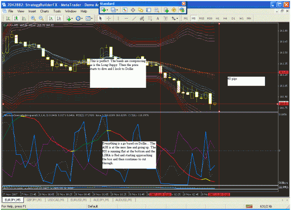Viewport: 291px width, 210px height.
Task: Open the Insert menu
Action: [x=32, y=11]
